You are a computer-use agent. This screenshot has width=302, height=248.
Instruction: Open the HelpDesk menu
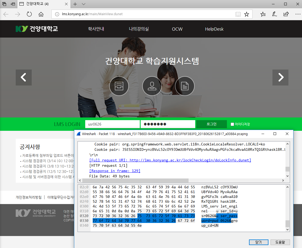click(214, 29)
